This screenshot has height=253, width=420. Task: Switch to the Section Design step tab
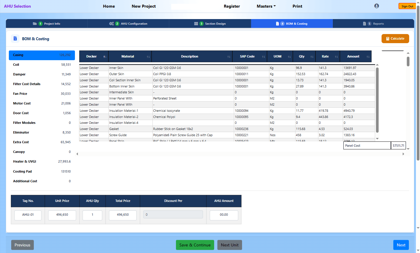(210, 23)
